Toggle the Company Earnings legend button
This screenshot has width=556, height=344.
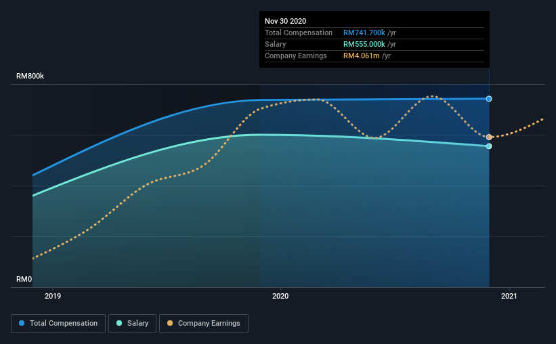[204, 324]
